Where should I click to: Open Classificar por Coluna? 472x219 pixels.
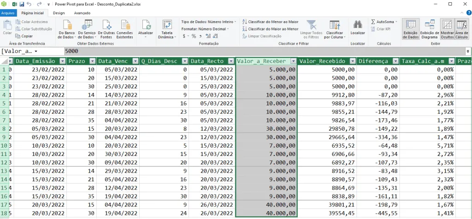point(335,29)
